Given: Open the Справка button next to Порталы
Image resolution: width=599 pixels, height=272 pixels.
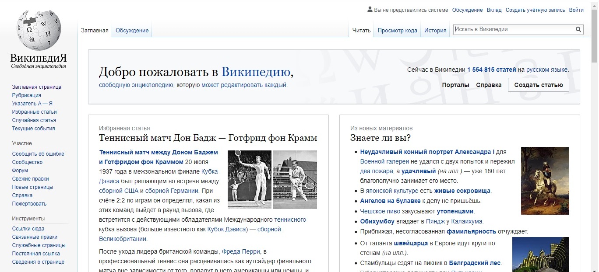Looking at the screenshot, I should click(x=489, y=85).
